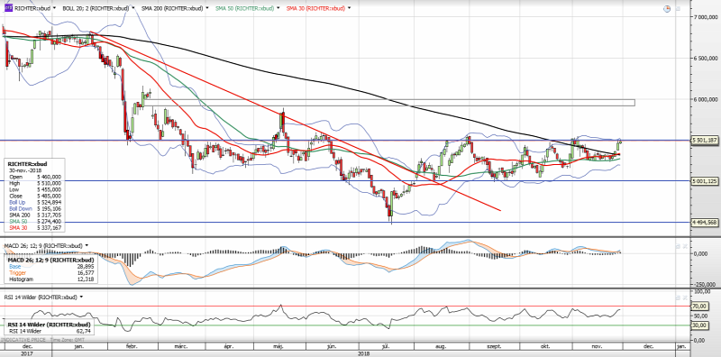Click the SMA 50 5 274,400 data row
This screenshot has height=357, width=721.
(35, 221)
